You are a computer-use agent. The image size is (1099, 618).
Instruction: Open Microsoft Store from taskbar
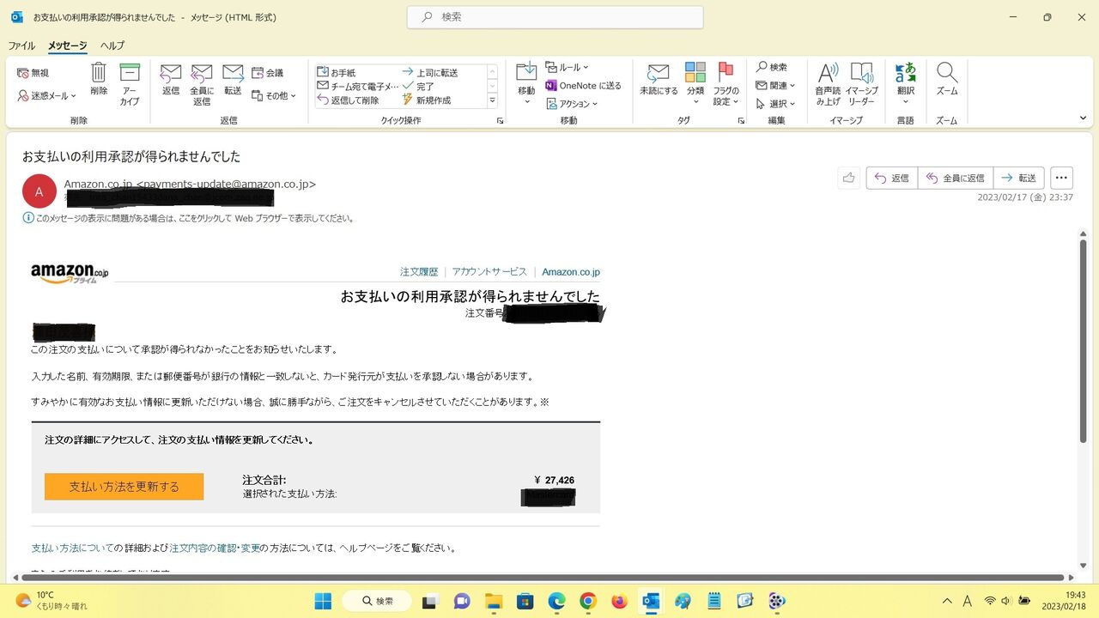point(525,601)
